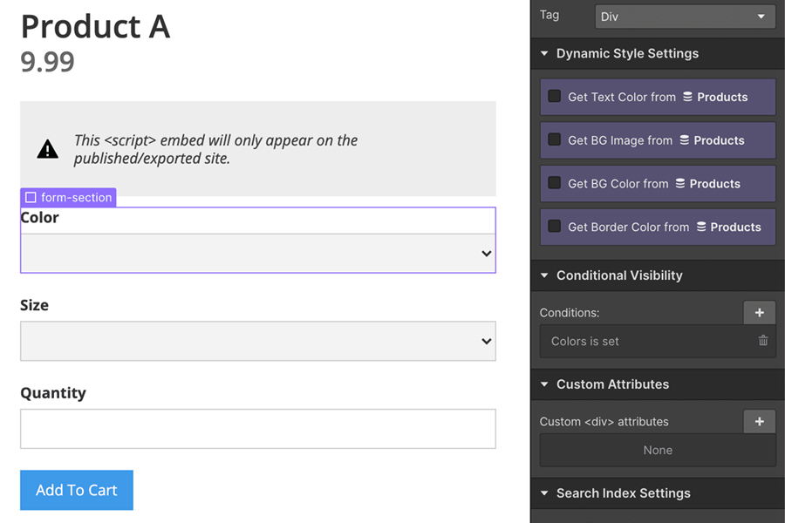The height and width of the screenshot is (523, 785).
Task: Collapse the Conditional Visibility section
Action: [x=544, y=275]
